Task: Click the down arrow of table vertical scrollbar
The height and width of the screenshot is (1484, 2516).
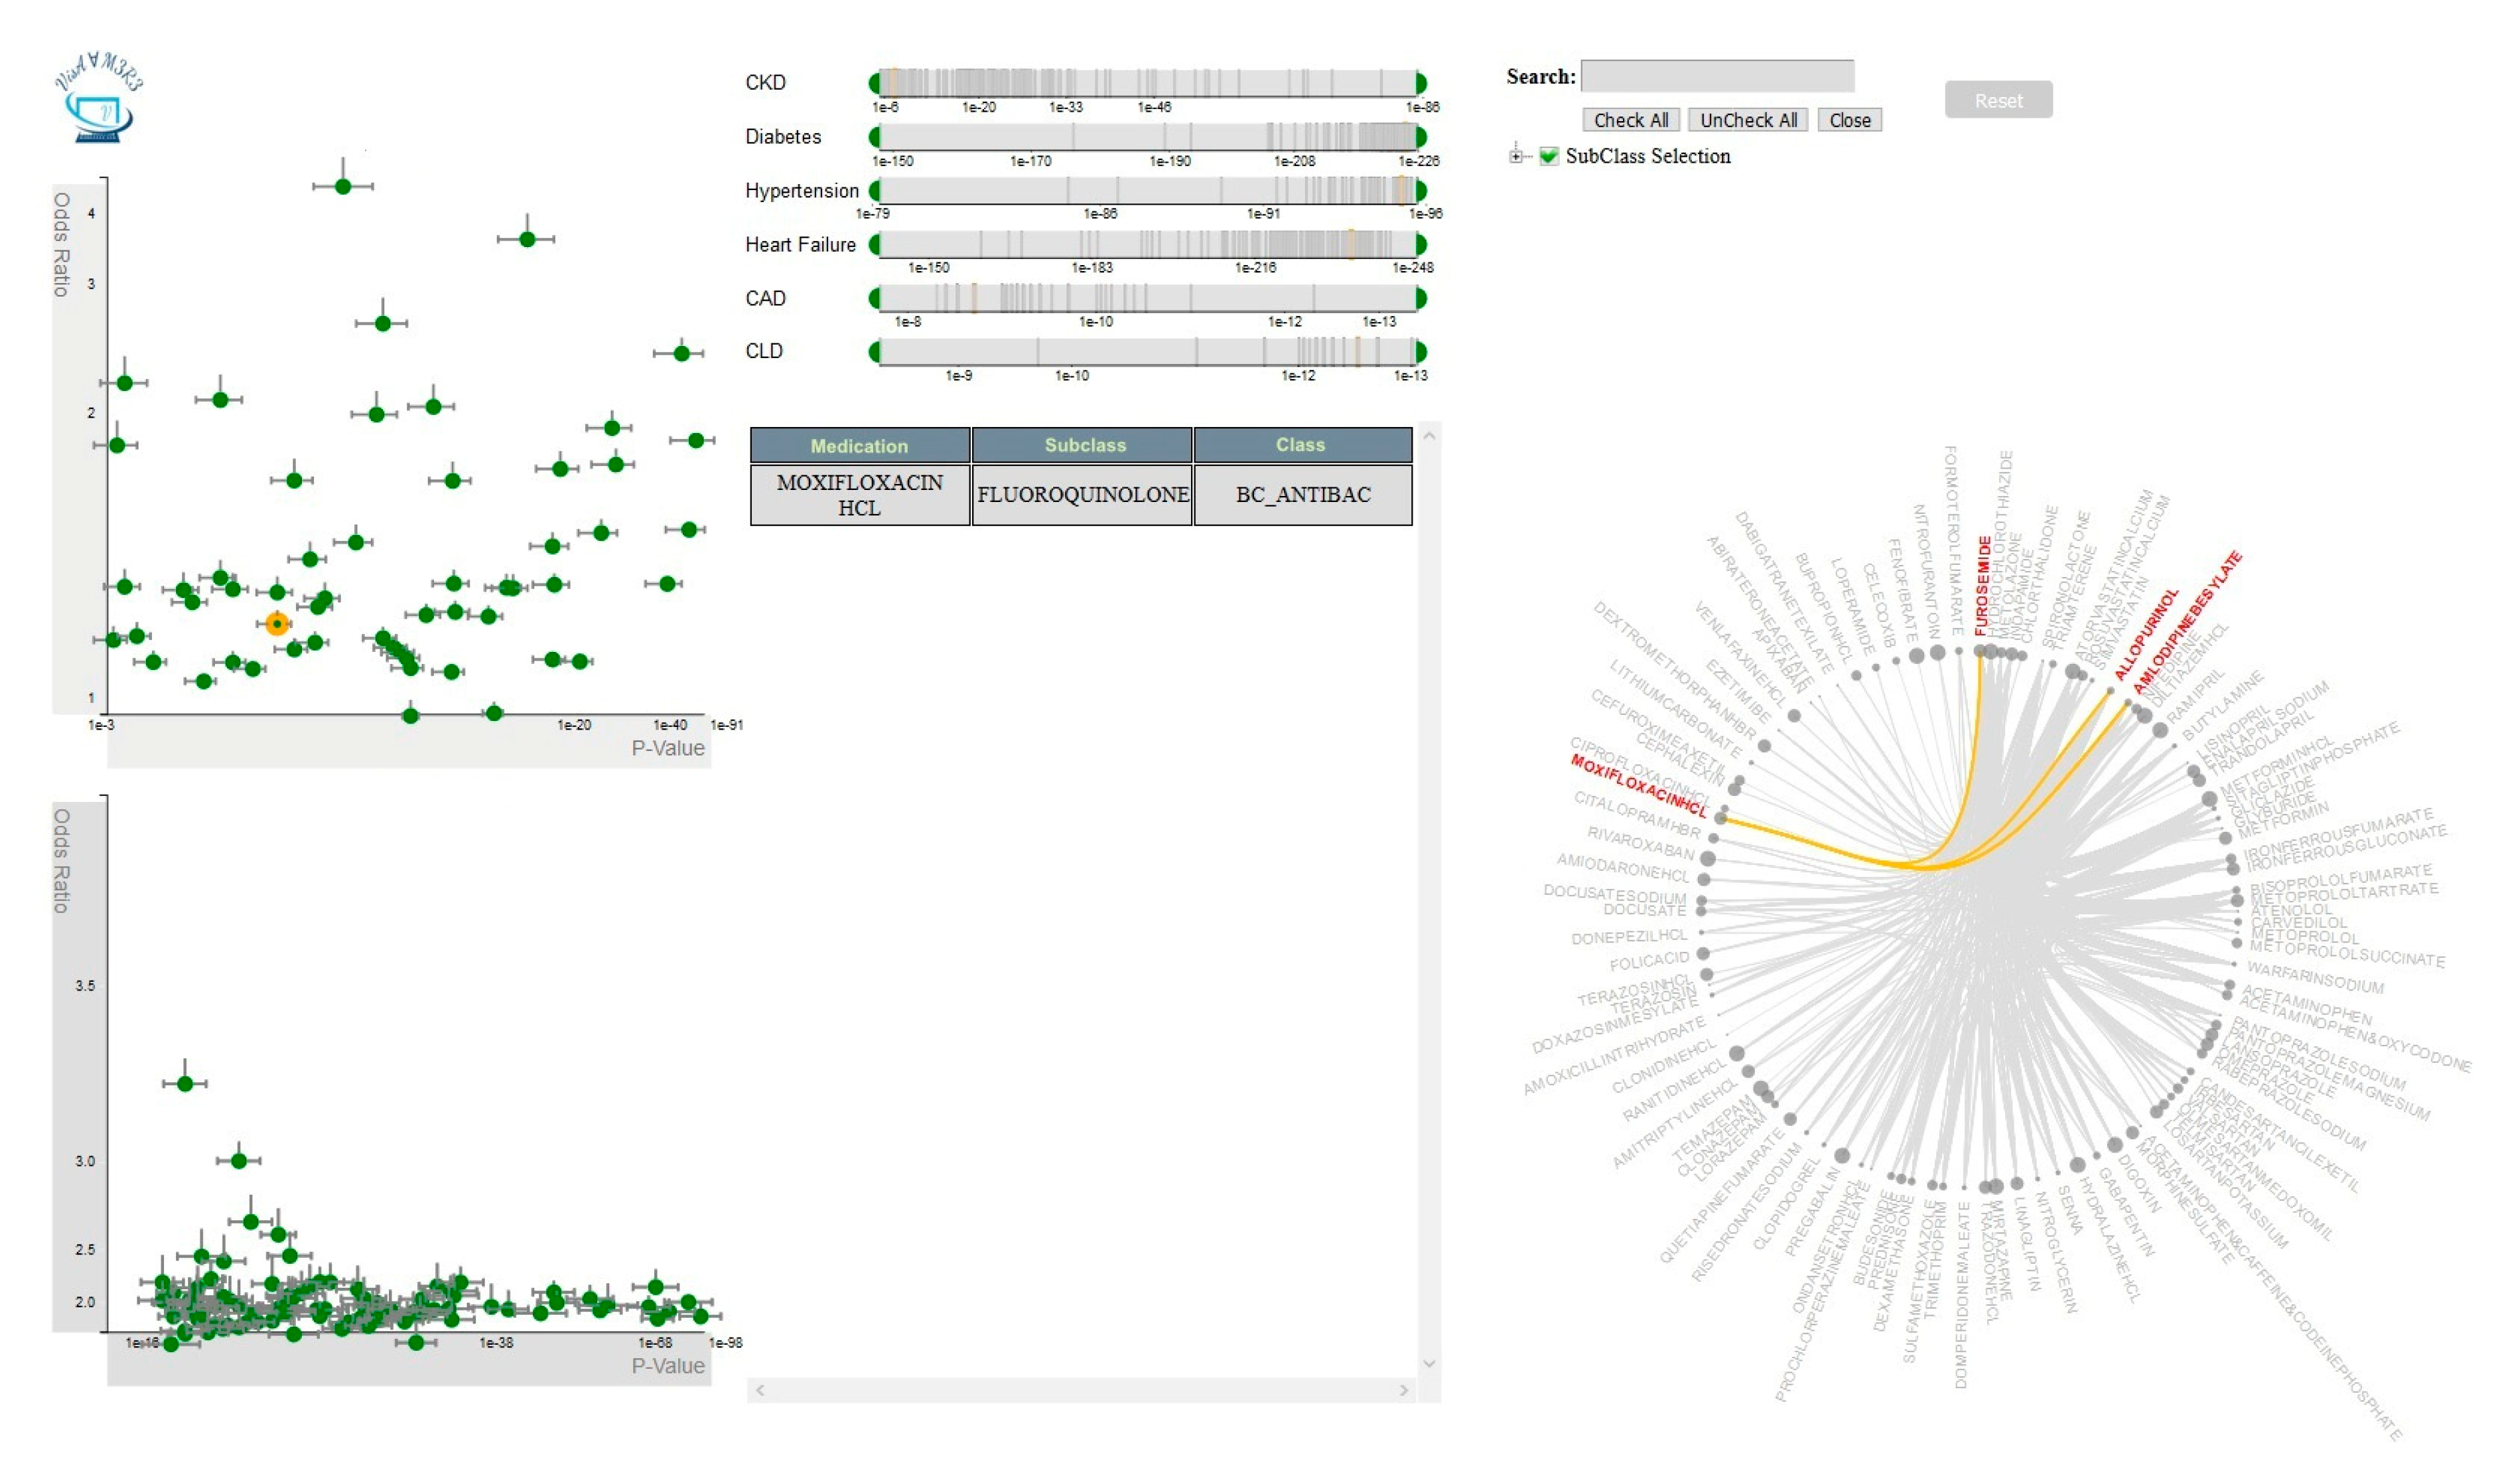Action: tap(1429, 1364)
